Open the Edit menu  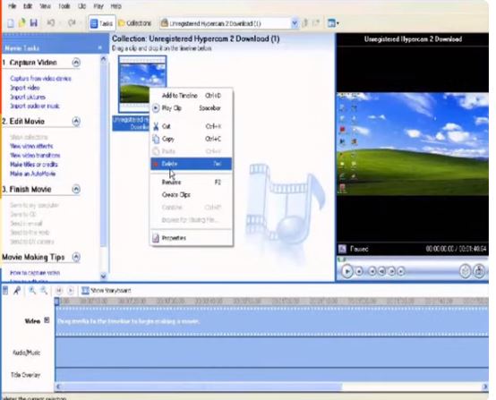pyautogui.click(x=28, y=6)
